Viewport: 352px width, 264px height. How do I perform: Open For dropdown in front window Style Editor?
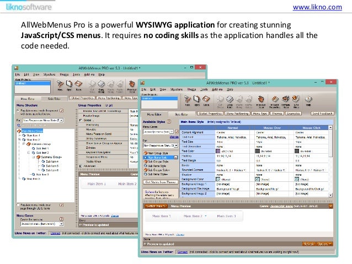tap(176, 146)
